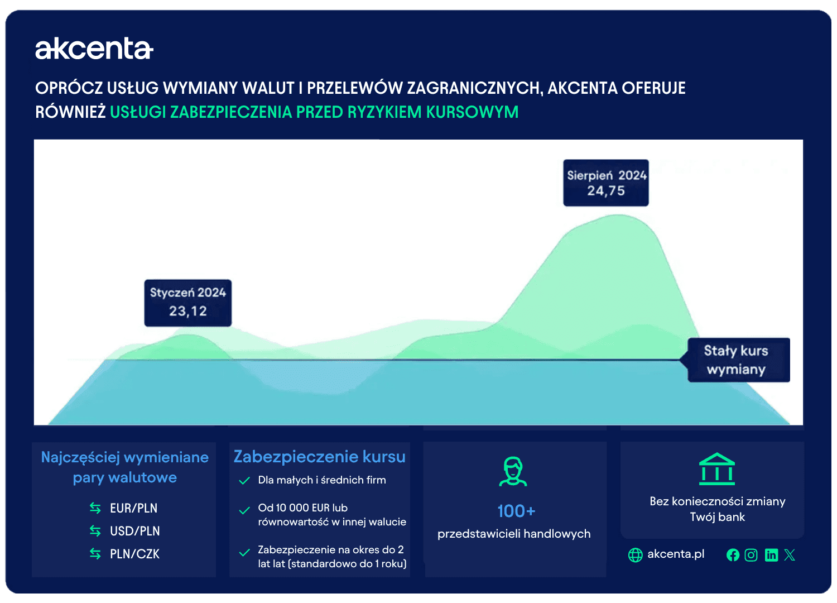Open the LinkedIn icon

pos(771,555)
